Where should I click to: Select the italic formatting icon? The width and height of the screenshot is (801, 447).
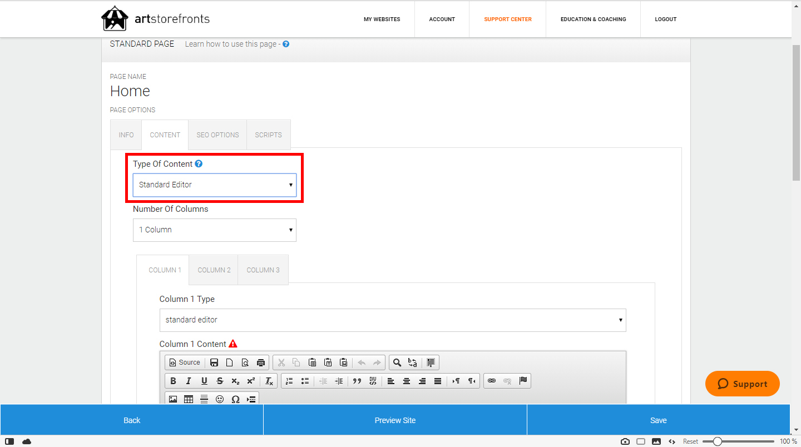(x=188, y=381)
